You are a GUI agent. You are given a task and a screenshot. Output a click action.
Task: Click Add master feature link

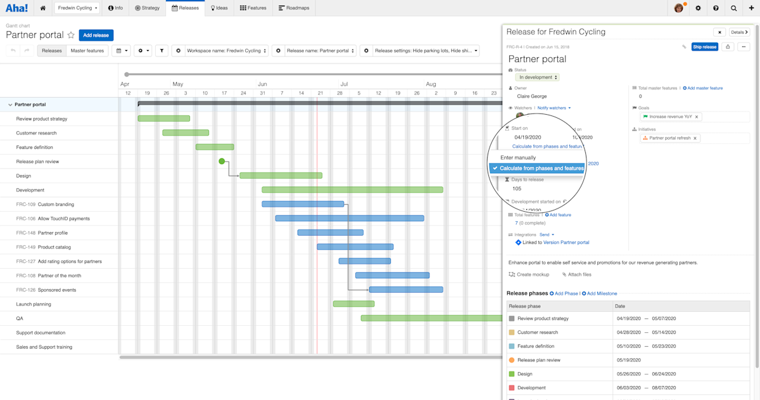(x=702, y=88)
